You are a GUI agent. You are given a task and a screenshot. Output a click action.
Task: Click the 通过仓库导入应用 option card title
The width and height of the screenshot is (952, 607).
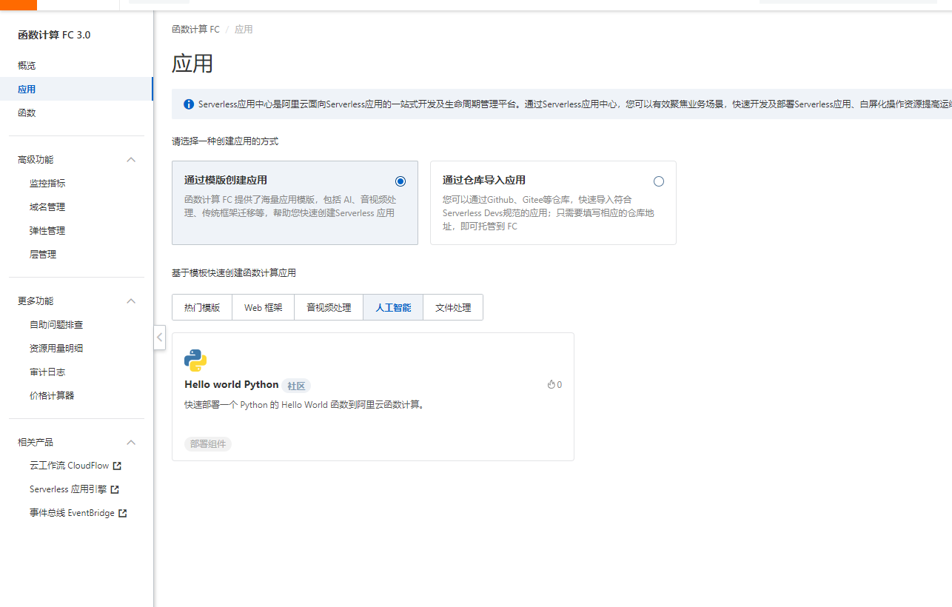[x=484, y=180]
